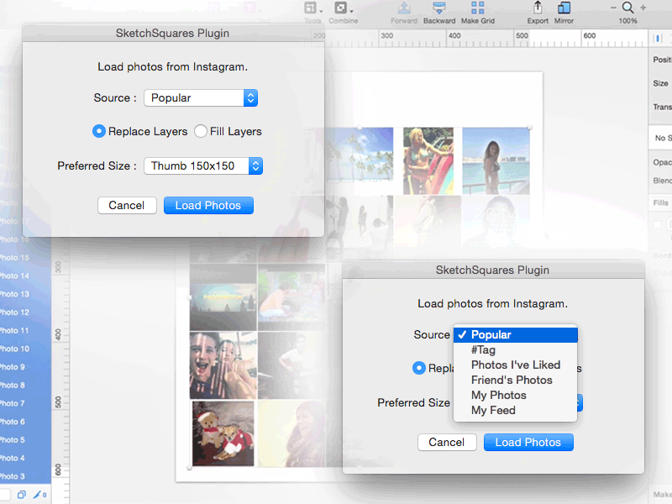This screenshot has width=672, height=504.
Task: Select the Fill Layers radio button
Action: click(200, 131)
